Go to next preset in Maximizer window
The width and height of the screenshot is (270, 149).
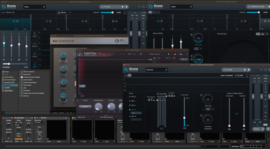[249, 70]
